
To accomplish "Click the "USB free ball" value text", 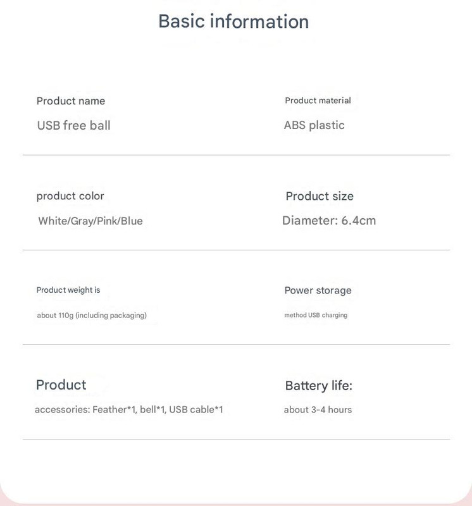I will pos(73,125).
